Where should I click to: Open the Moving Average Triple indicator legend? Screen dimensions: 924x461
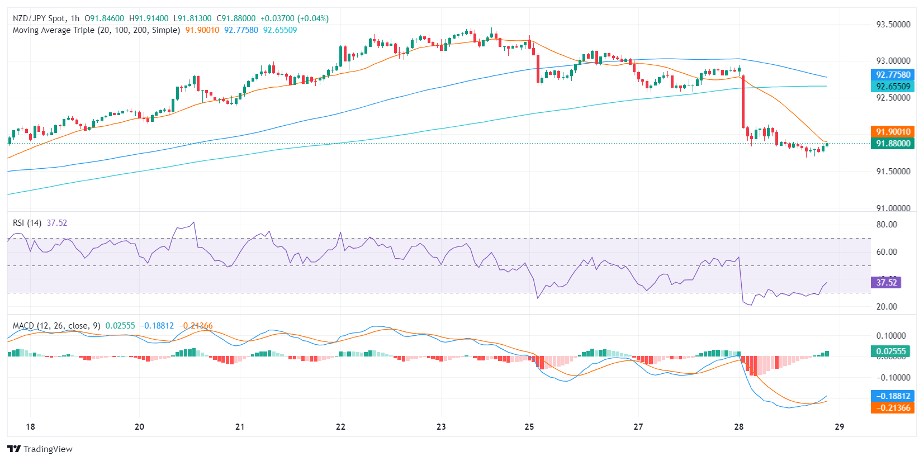[96, 30]
